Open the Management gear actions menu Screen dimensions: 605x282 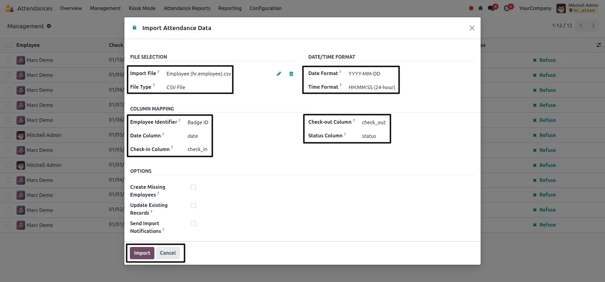[x=49, y=26]
